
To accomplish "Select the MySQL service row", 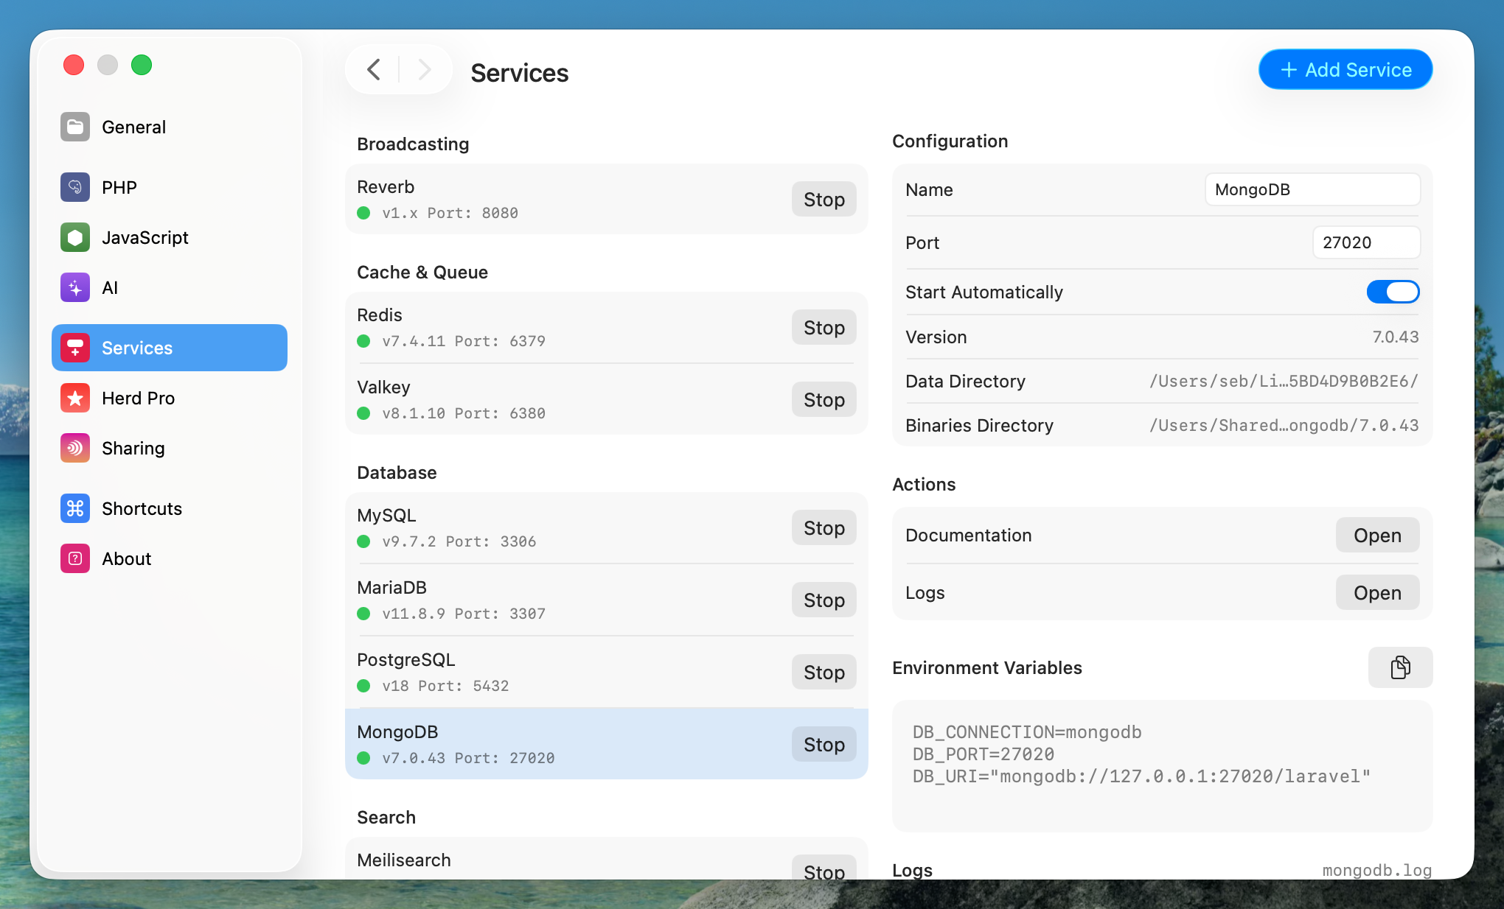I will pyautogui.click(x=606, y=527).
